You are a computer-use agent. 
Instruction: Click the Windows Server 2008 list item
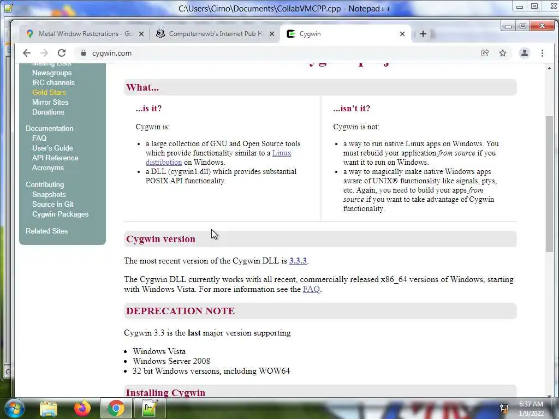(171, 361)
